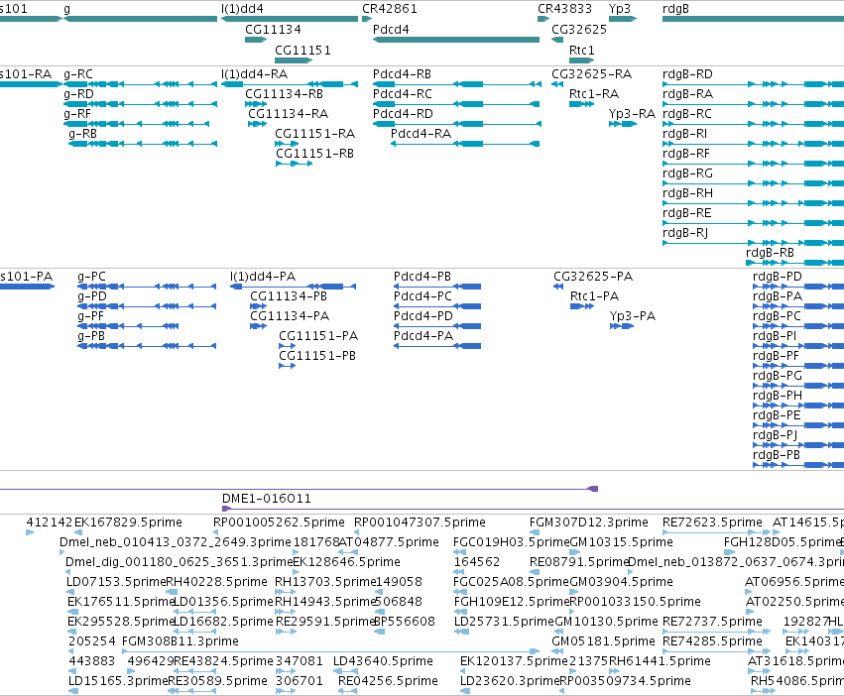Click the DME1-016011 feature label
The image size is (844, 696).
267,499
